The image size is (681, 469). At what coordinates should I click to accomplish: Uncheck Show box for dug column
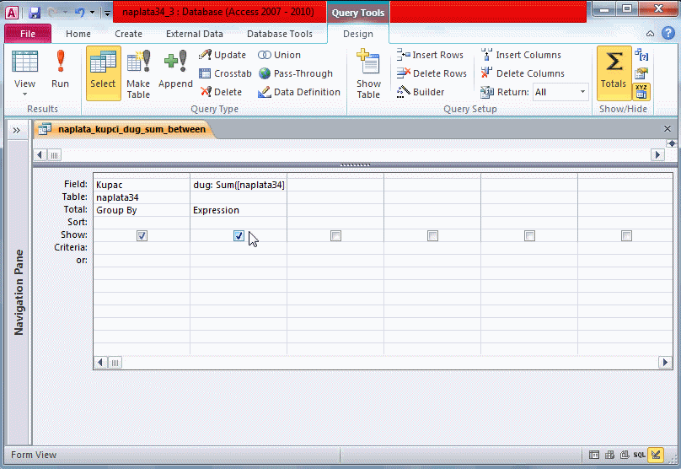(239, 236)
